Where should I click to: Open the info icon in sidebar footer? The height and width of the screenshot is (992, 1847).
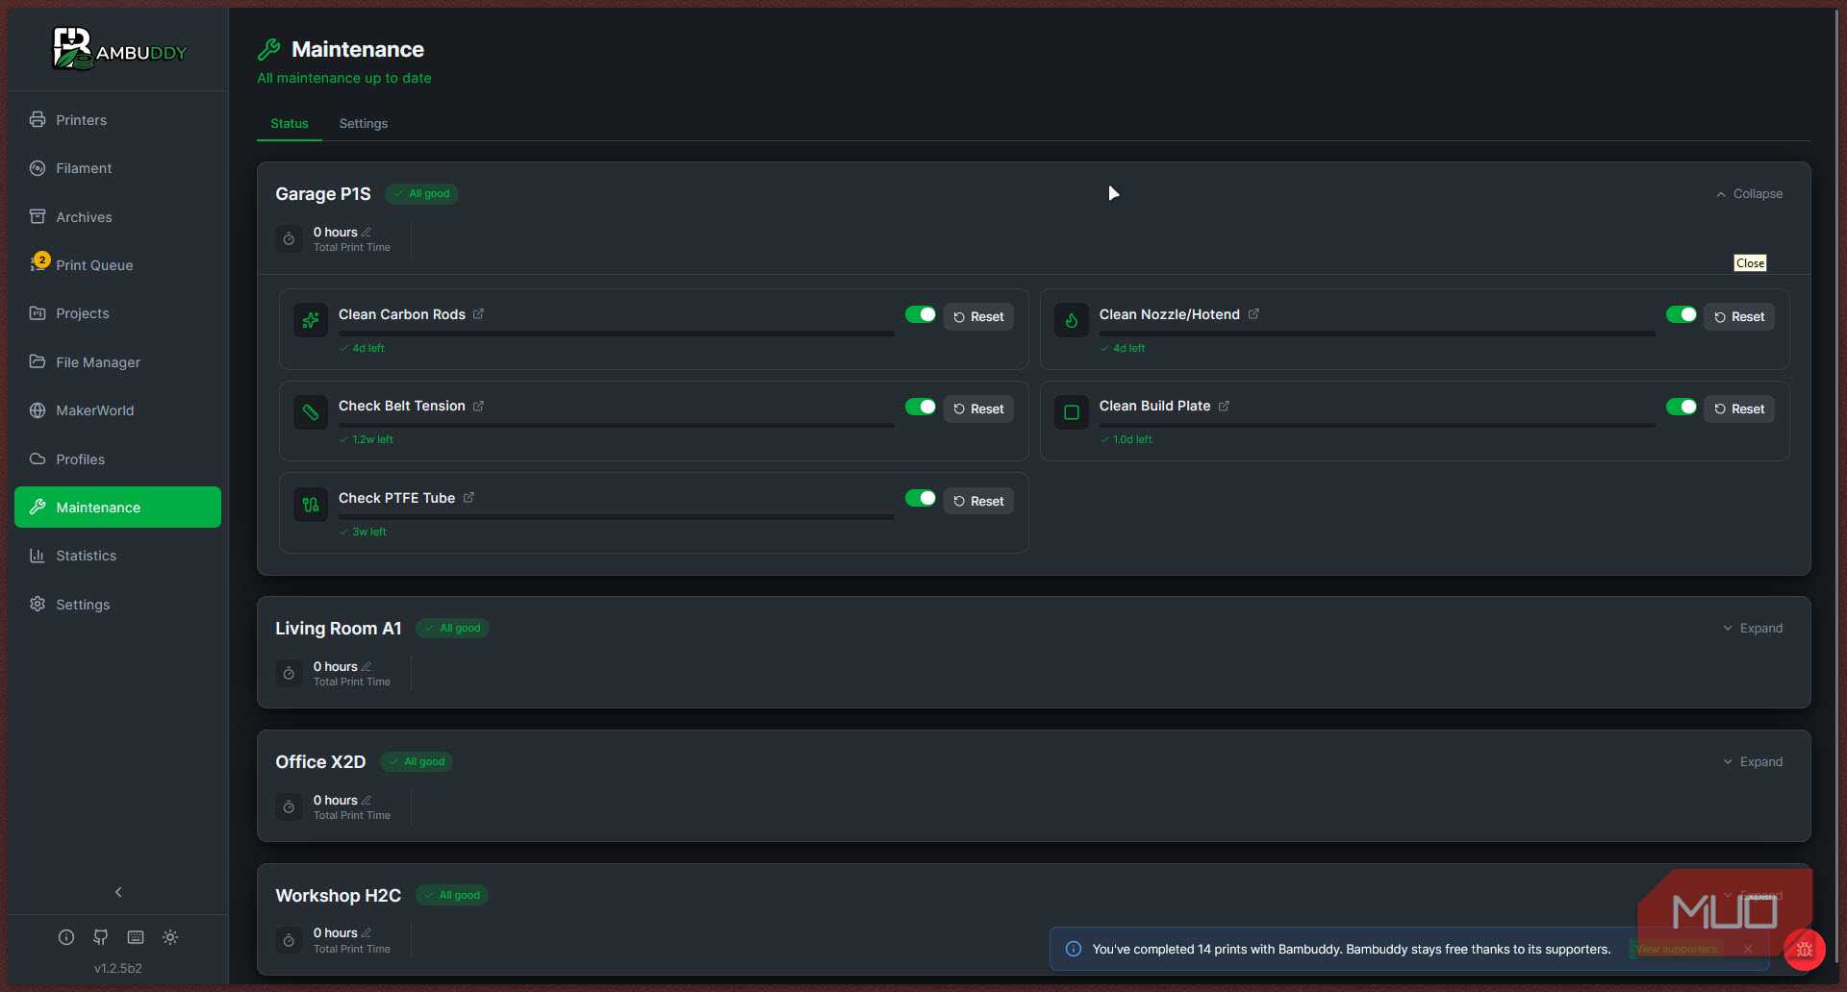(66, 937)
